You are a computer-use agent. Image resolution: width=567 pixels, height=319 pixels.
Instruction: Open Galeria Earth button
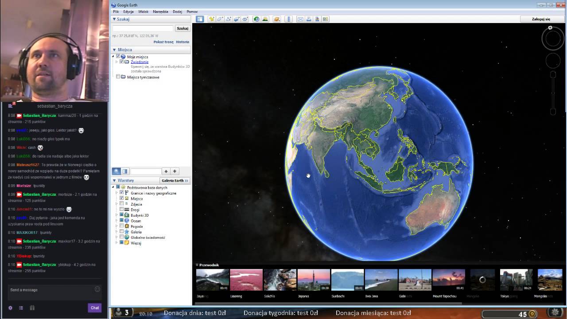coord(175,180)
